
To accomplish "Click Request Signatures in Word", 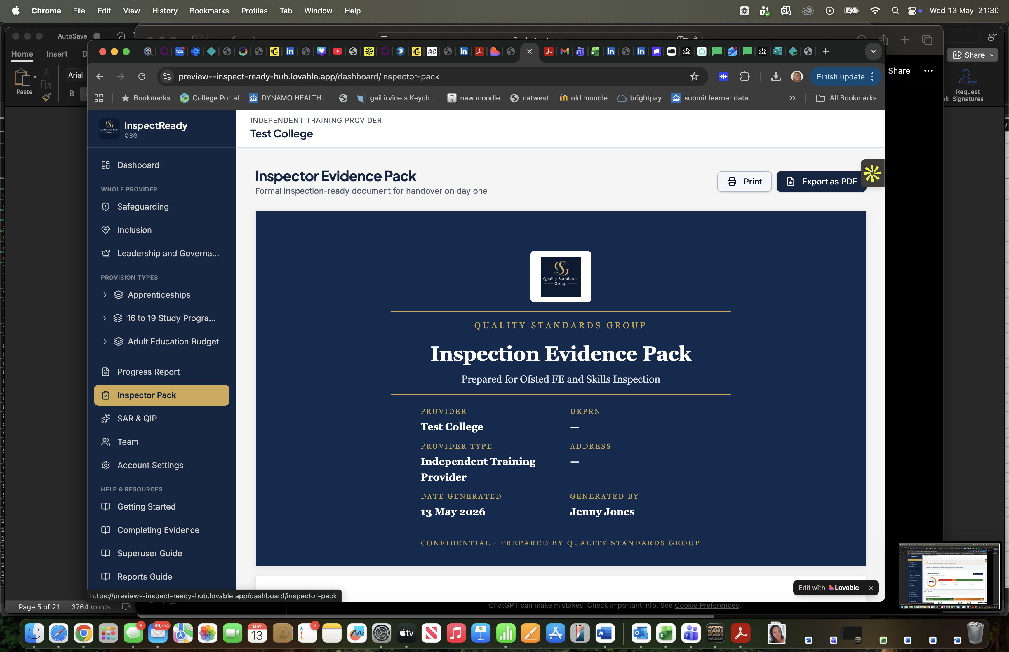I will [x=968, y=85].
